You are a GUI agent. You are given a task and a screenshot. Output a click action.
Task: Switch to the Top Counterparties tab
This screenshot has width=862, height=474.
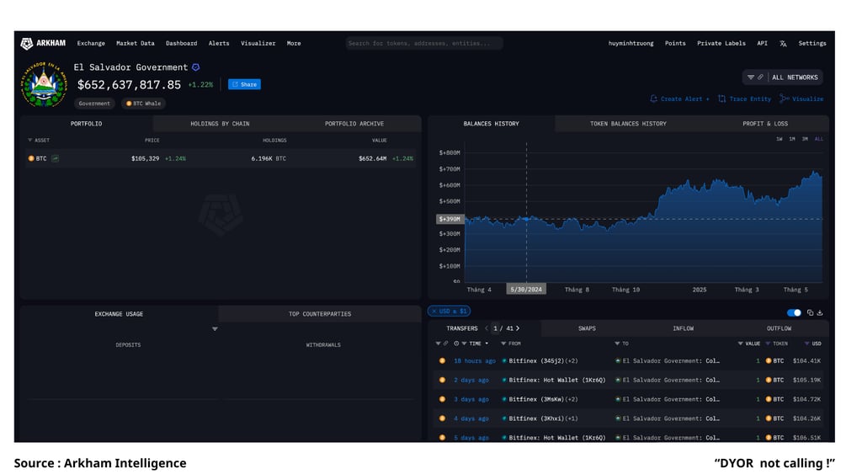click(x=319, y=314)
